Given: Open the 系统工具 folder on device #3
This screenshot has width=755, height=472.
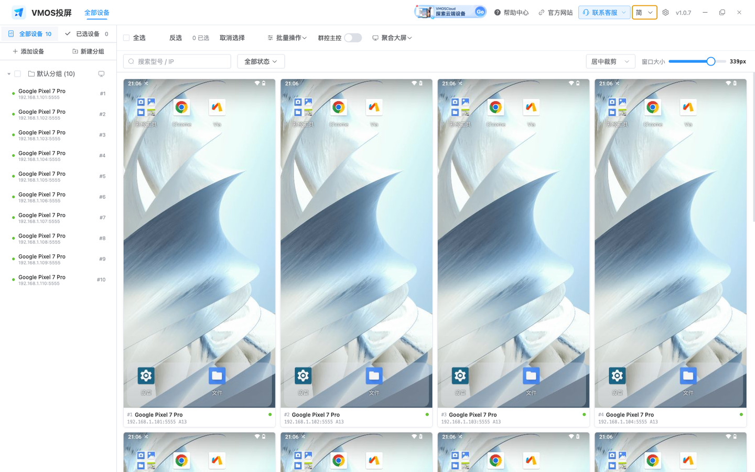Looking at the screenshot, I should click(x=460, y=108).
